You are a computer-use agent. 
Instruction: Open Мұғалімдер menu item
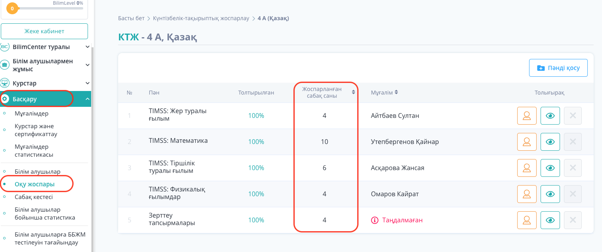tap(31, 114)
